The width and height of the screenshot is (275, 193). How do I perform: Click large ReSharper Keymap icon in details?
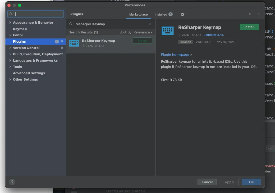coord(167,31)
